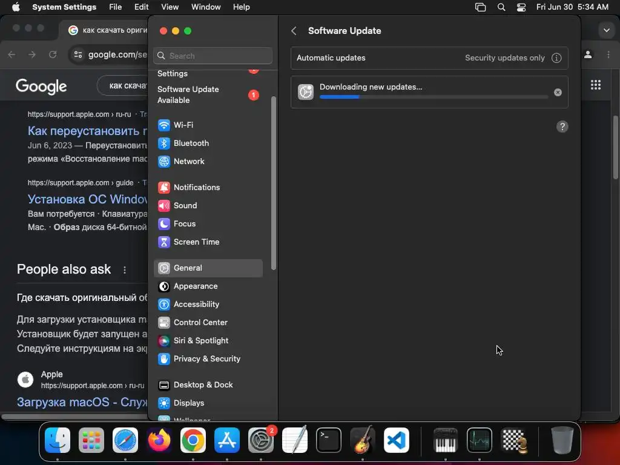620x465 pixels.
Task: Open the Help menu
Action: pyautogui.click(x=241, y=7)
